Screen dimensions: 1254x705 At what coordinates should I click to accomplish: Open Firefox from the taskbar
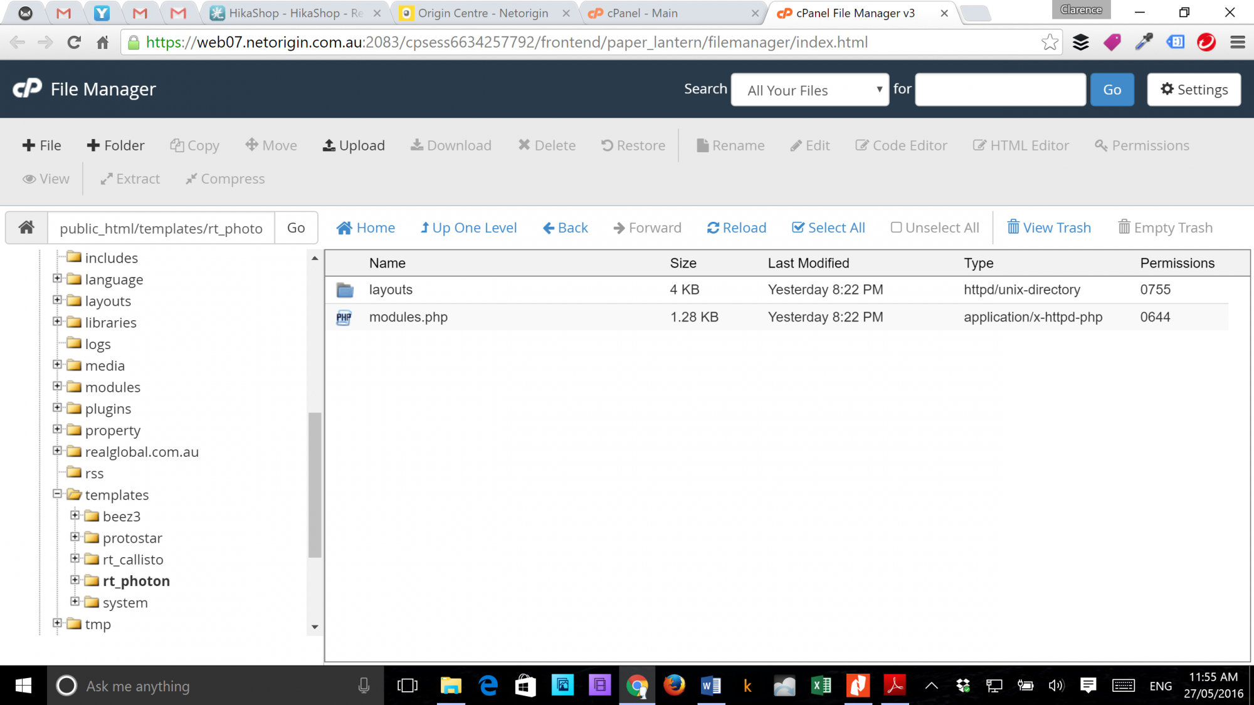pyautogui.click(x=674, y=686)
